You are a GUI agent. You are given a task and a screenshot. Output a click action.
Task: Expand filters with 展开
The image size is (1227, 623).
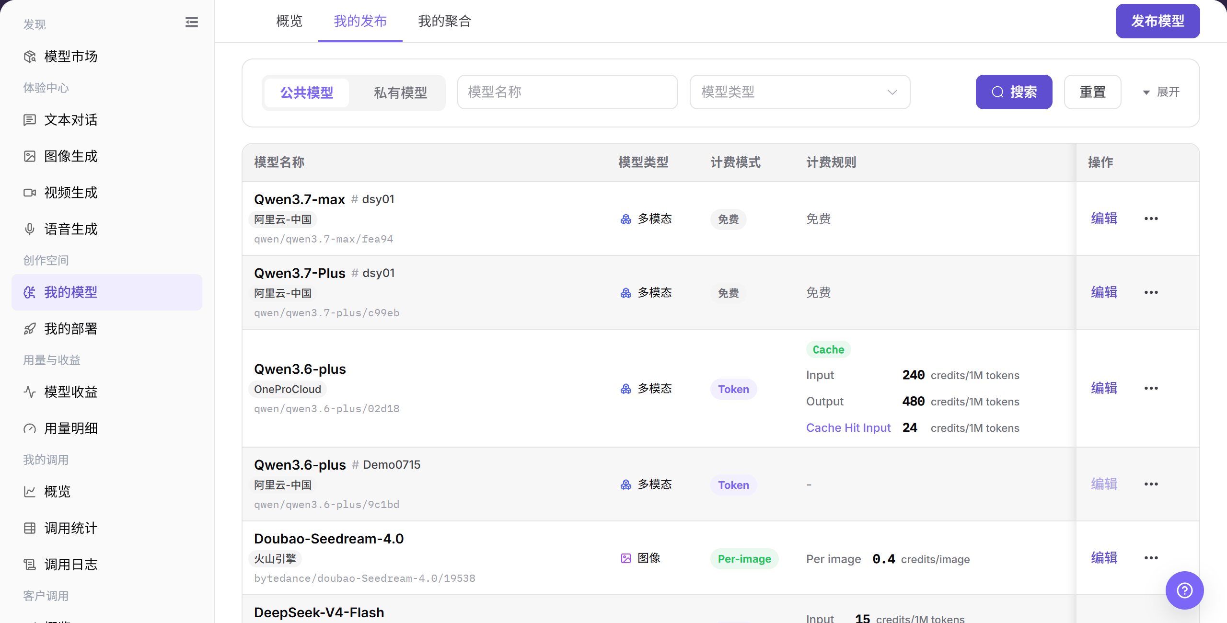[x=1161, y=92]
